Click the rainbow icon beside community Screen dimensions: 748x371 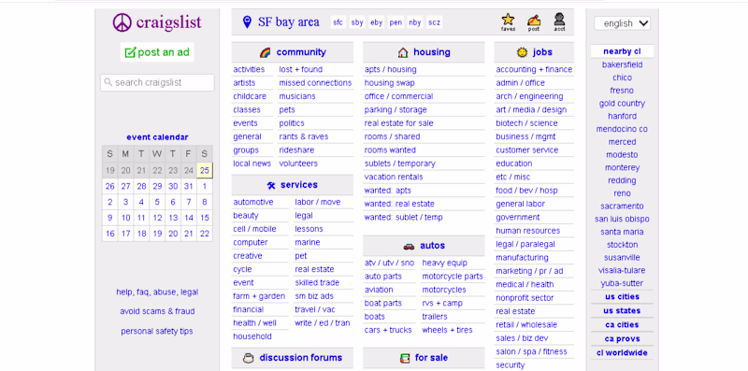(266, 52)
